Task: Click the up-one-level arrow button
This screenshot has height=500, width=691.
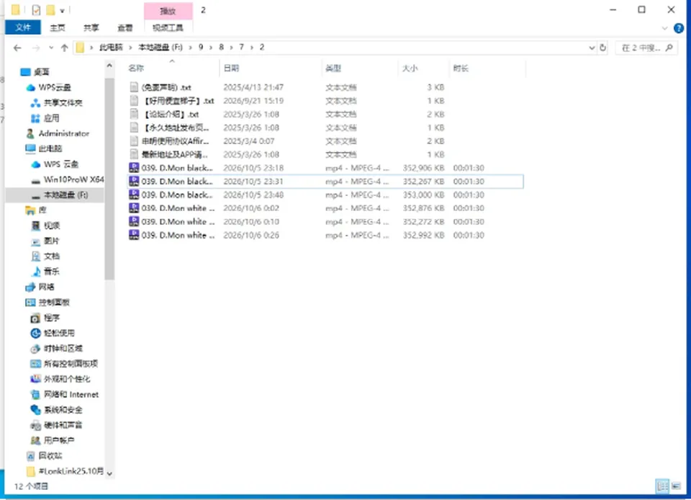Action: tap(64, 48)
